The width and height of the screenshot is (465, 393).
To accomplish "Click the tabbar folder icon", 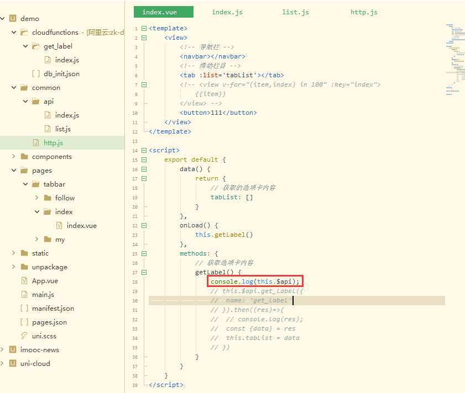I will (x=36, y=184).
